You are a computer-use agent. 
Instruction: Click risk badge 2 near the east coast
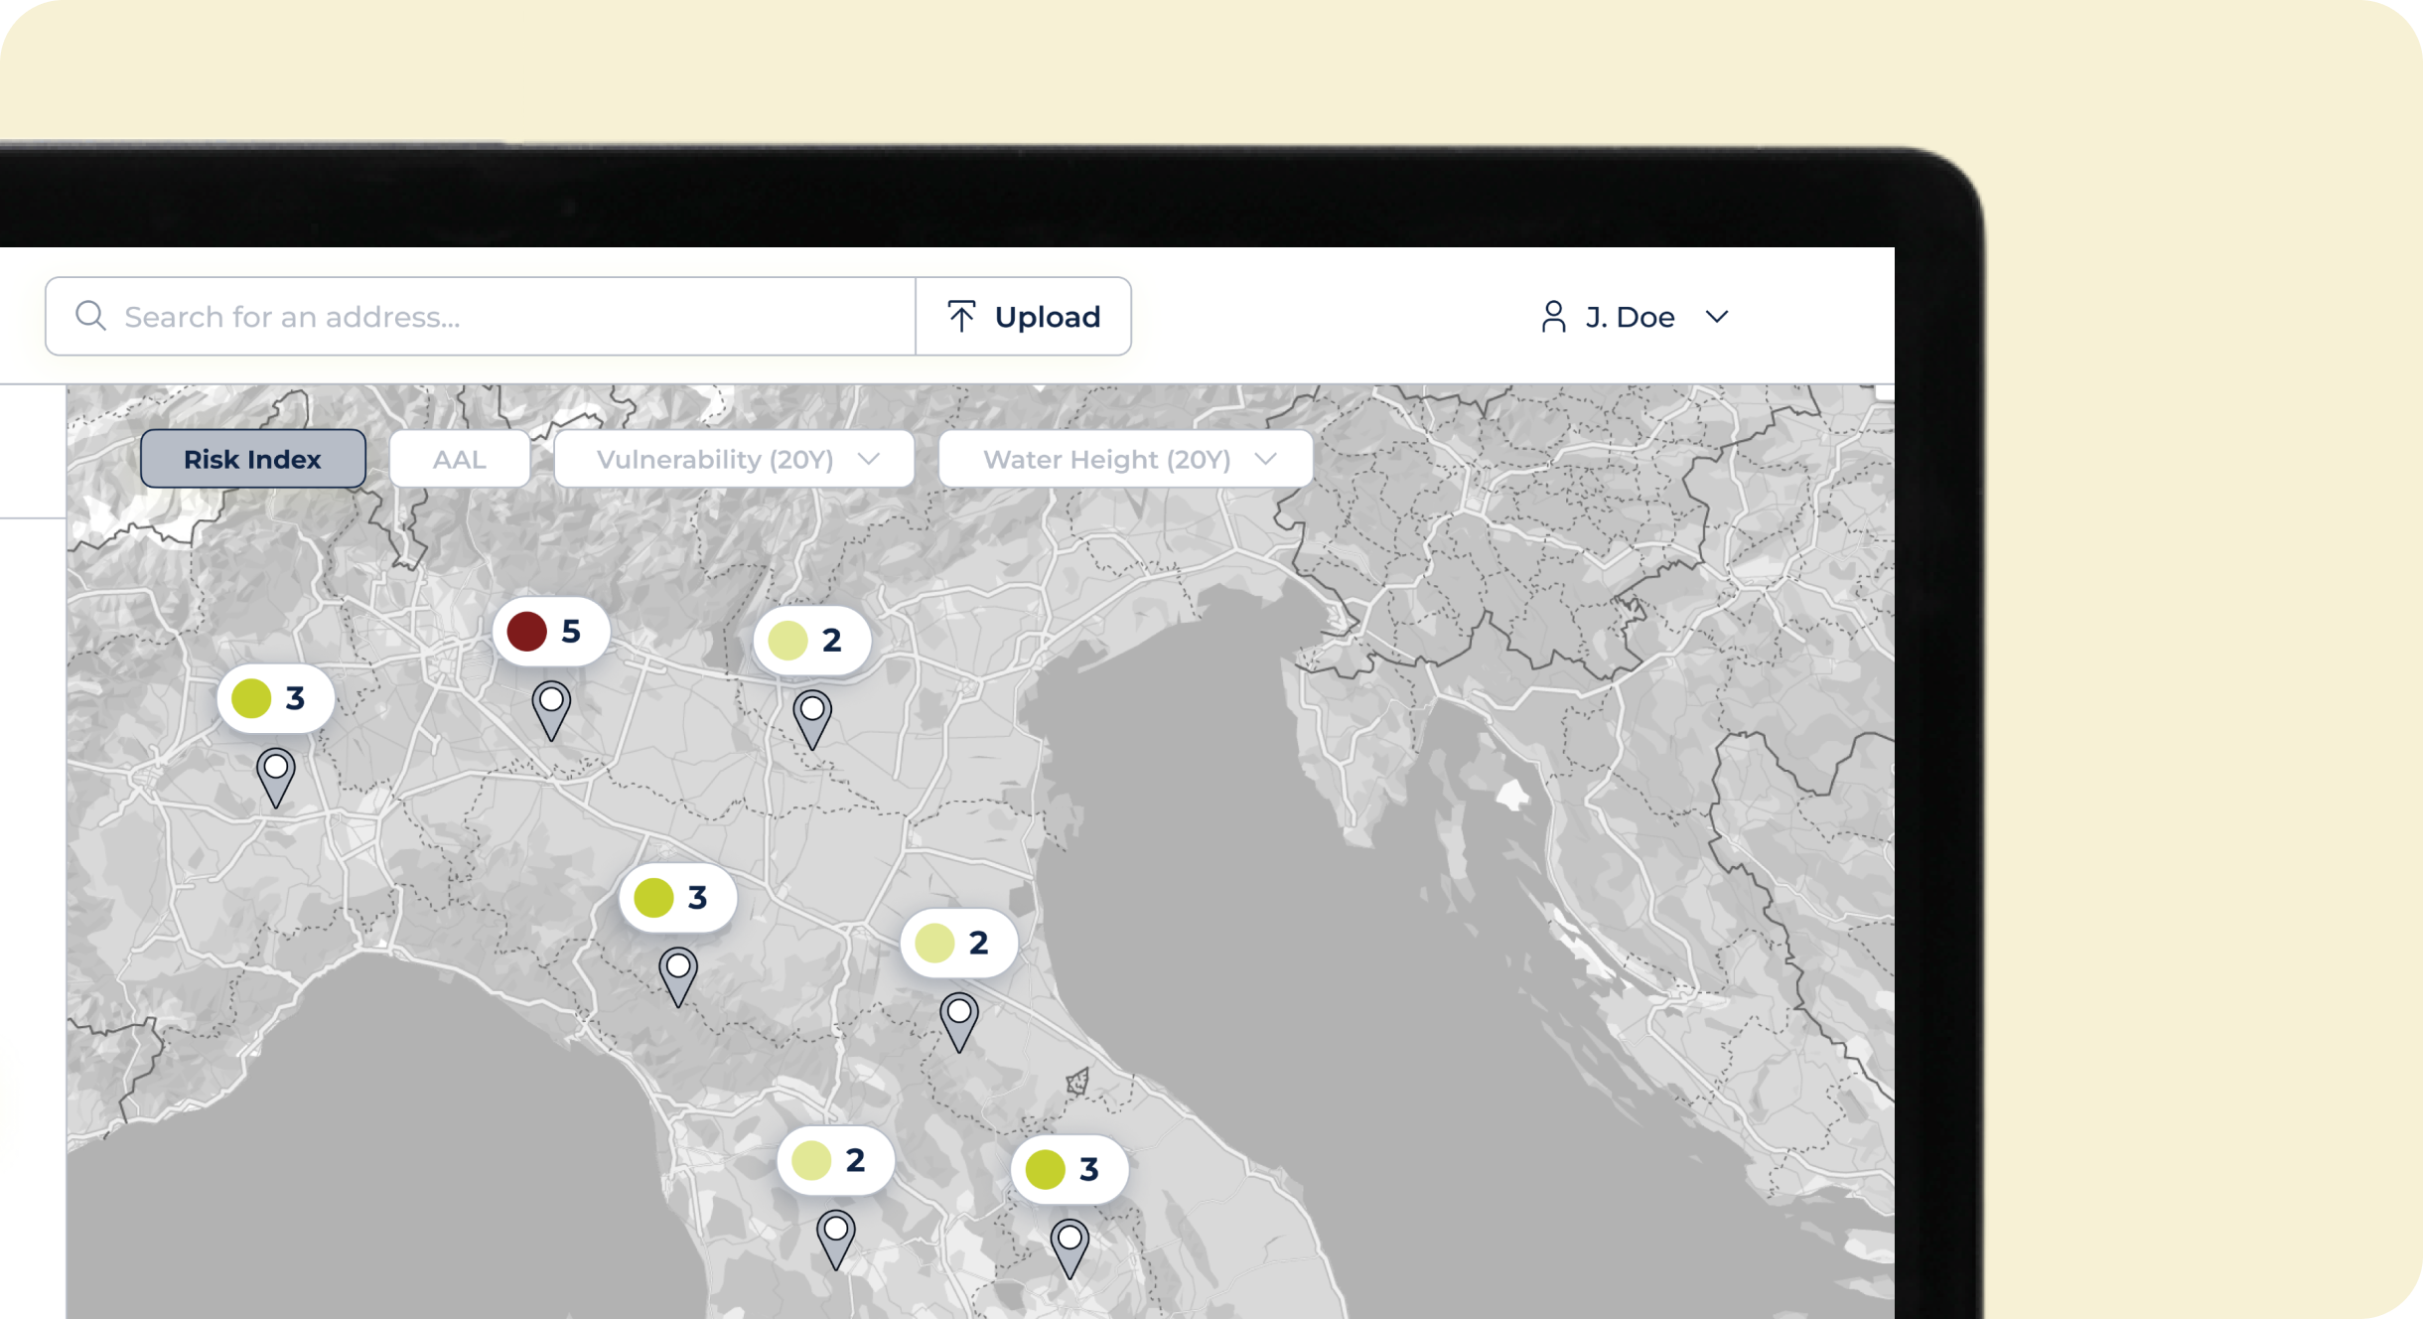coord(958,943)
